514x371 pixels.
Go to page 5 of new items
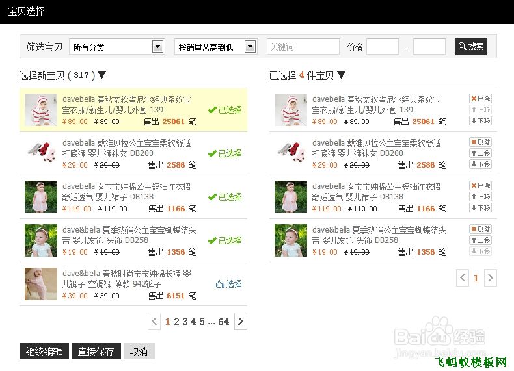pos(202,322)
